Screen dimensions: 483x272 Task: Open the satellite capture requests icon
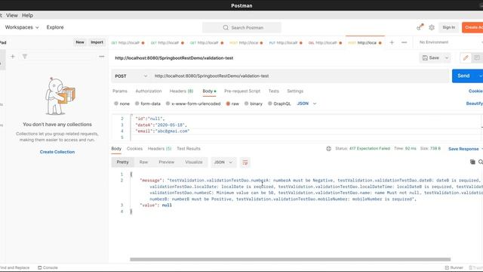tap(420, 27)
